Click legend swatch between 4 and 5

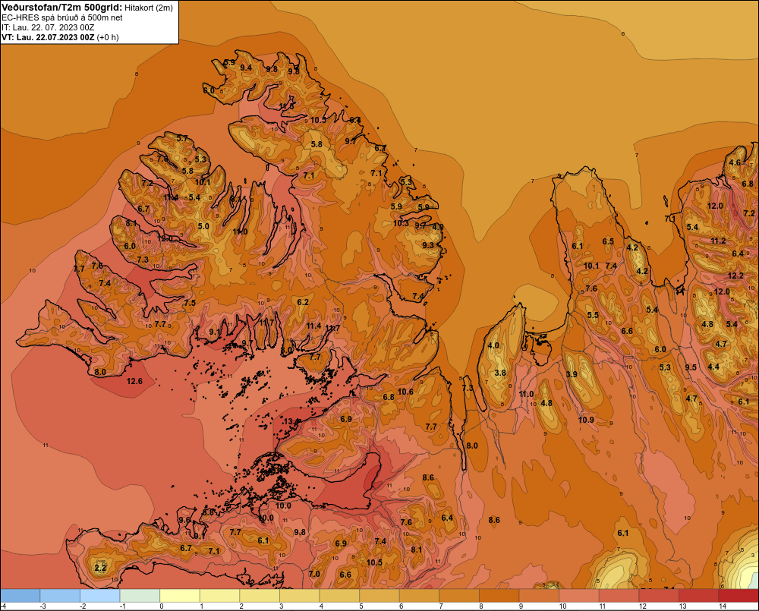pyautogui.click(x=339, y=596)
